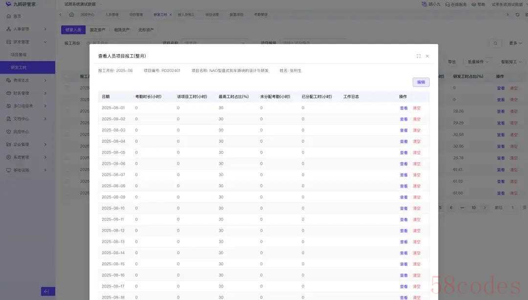Expand the 人事管理 sidebar menu
The width and height of the screenshot is (528, 300).
(27, 29)
